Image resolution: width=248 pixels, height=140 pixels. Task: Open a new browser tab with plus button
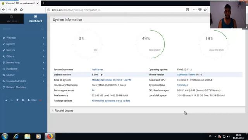[44, 3]
